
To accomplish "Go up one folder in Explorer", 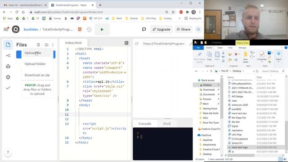I will click(x=211, y=71).
